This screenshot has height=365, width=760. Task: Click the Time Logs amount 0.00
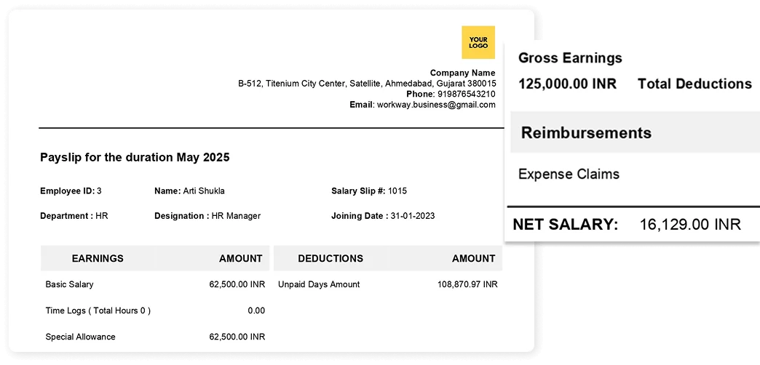tap(256, 310)
